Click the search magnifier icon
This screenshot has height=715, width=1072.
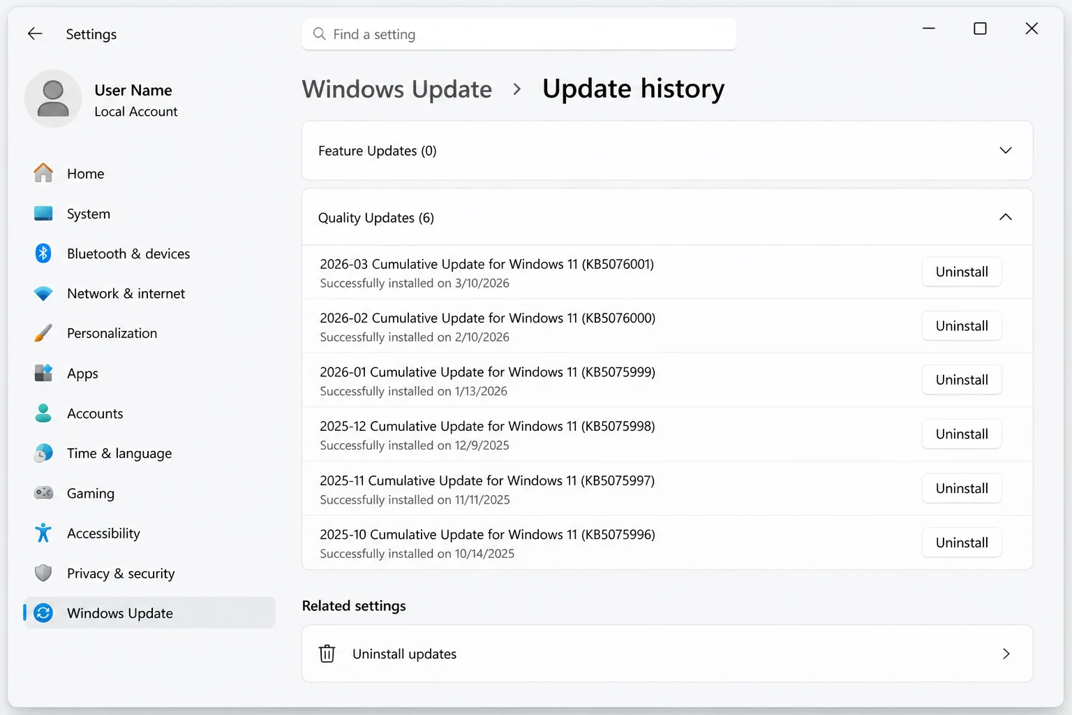(x=320, y=34)
